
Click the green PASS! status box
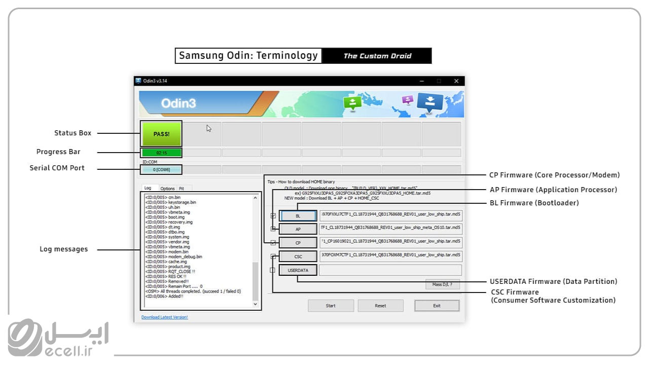[161, 134]
